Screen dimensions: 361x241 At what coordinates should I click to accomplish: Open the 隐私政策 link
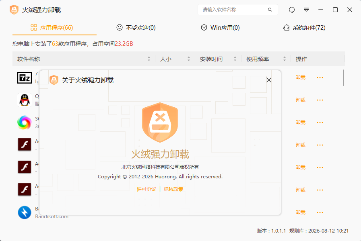[173, 189]
